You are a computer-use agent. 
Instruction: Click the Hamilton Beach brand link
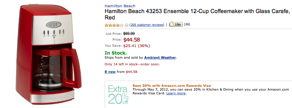tap(120, 6)
